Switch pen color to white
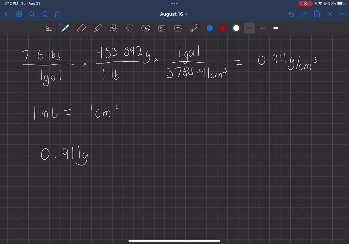This screenshot has height=244, width=349. click(236, 28)
